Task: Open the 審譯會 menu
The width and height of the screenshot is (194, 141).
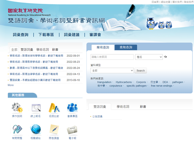Action: [x=95, y=35]
